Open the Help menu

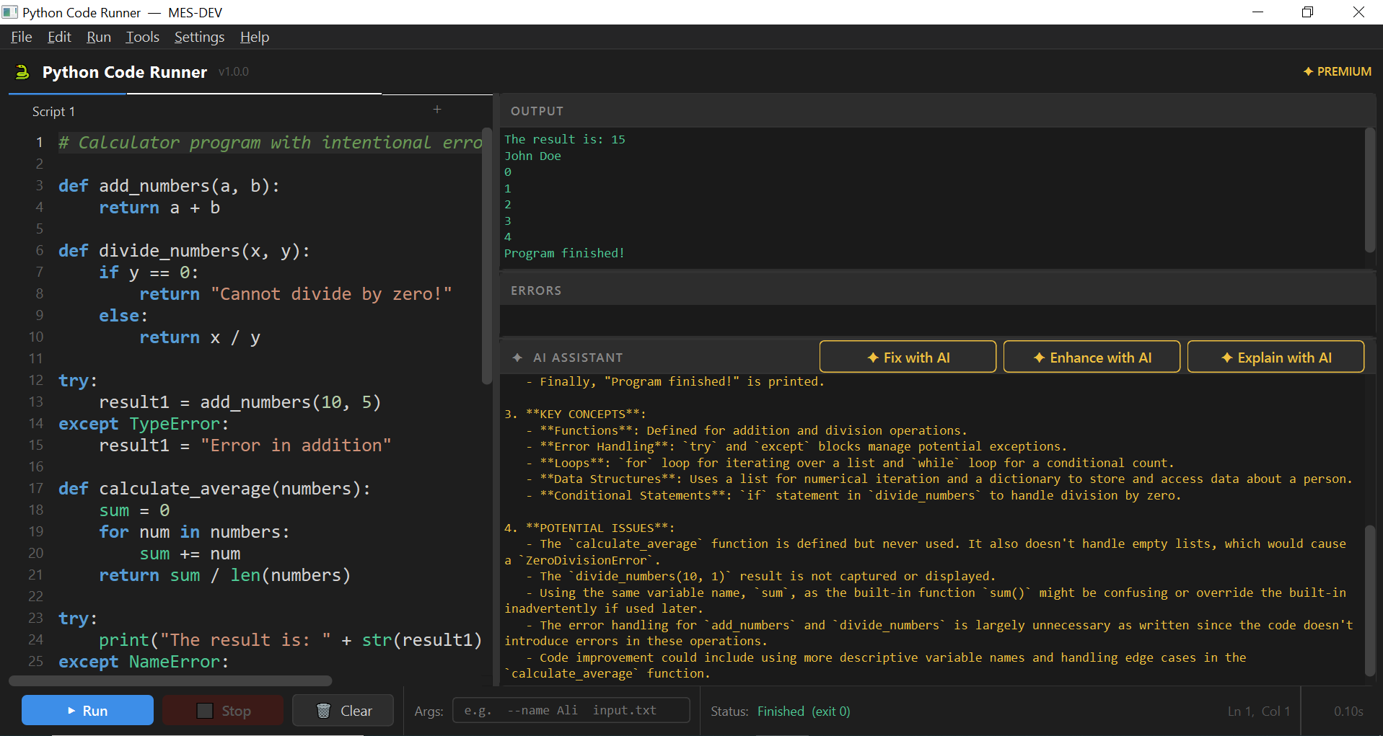click(x=255, y=37)
